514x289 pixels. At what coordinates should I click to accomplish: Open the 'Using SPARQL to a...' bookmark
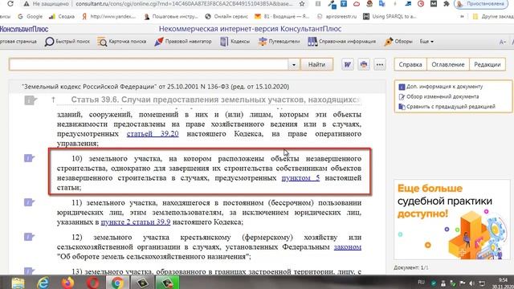pos(390,16)
